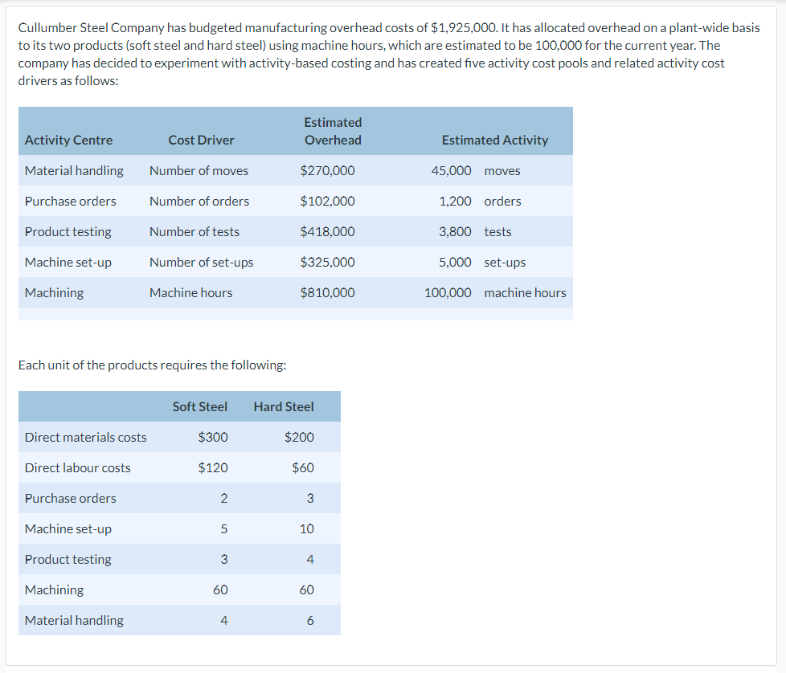This screenshot has height=673, width=786.
Task: Select the Activity Centre column header
Action: pos(68,139)
